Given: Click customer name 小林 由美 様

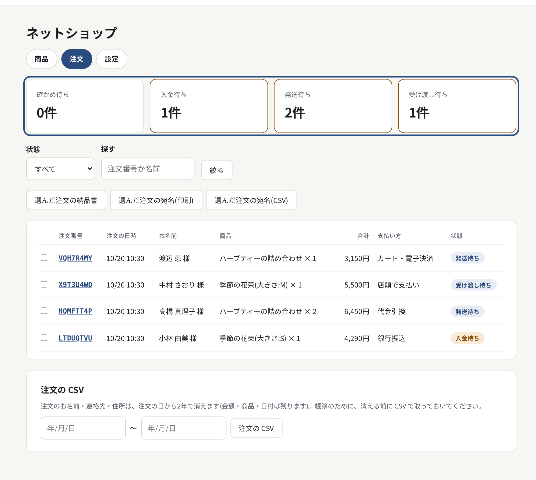Looking at the screenshot, I should click(178, 338).
